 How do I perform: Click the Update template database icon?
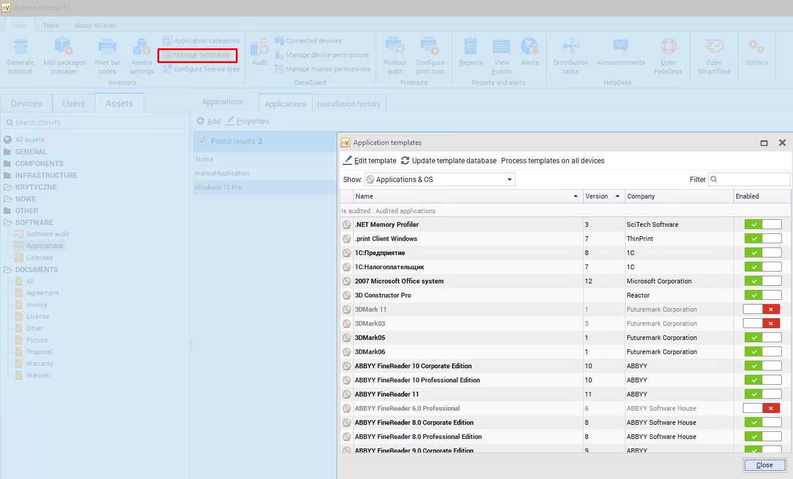(x=406, y=161)
